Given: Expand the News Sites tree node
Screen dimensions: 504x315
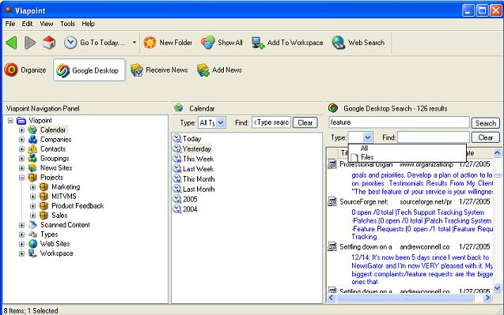Looking at the screenshot, I should 21,168.
